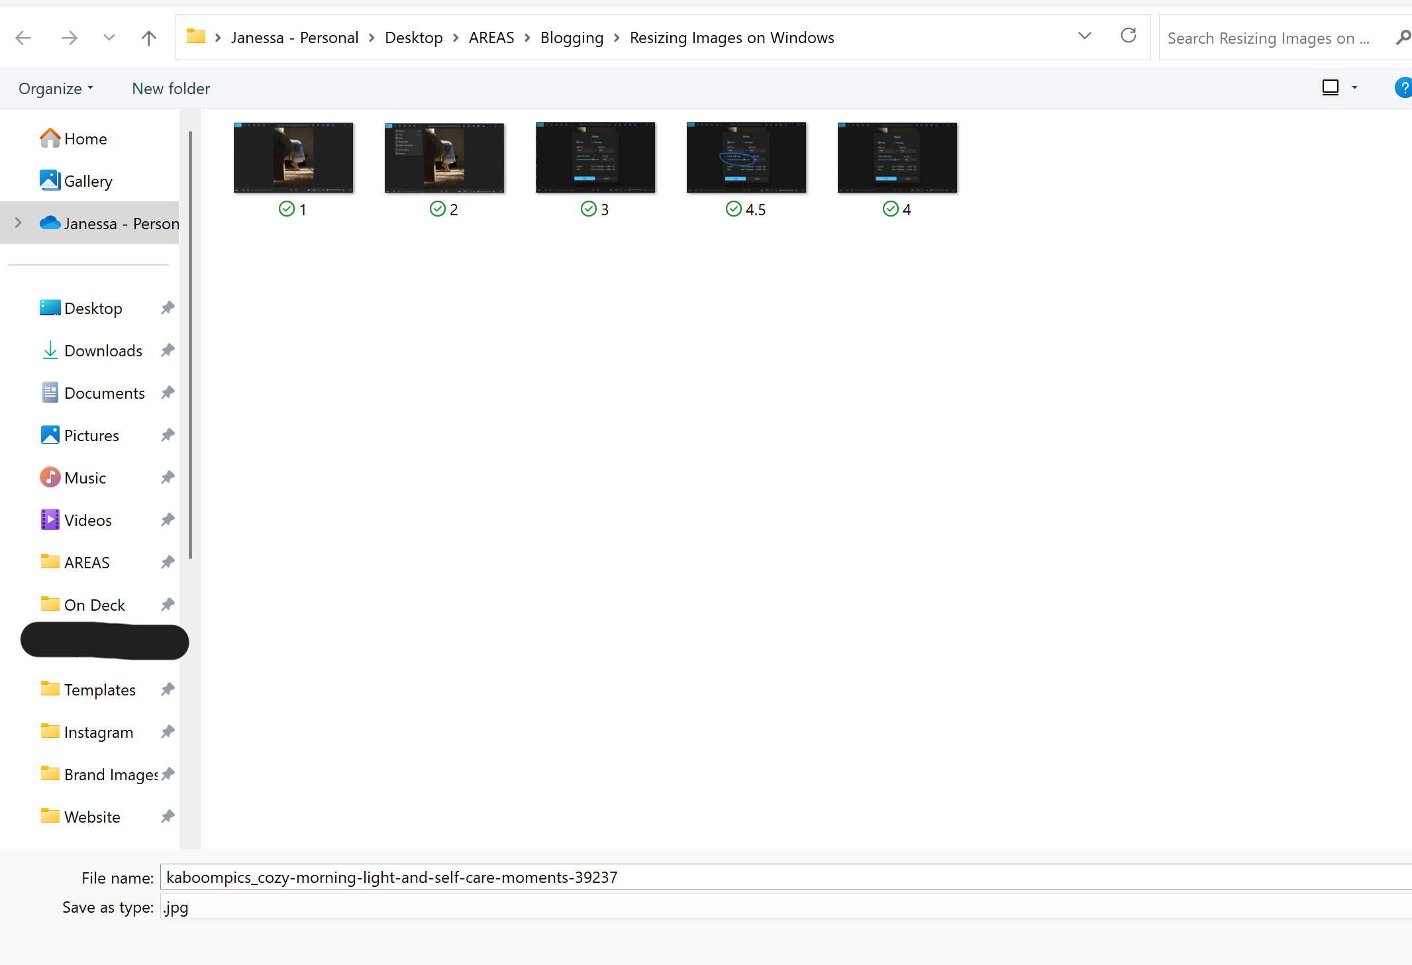Open view options dropdown arrow
This screenshot has width=1412, height=965.
pos(1354,88)
